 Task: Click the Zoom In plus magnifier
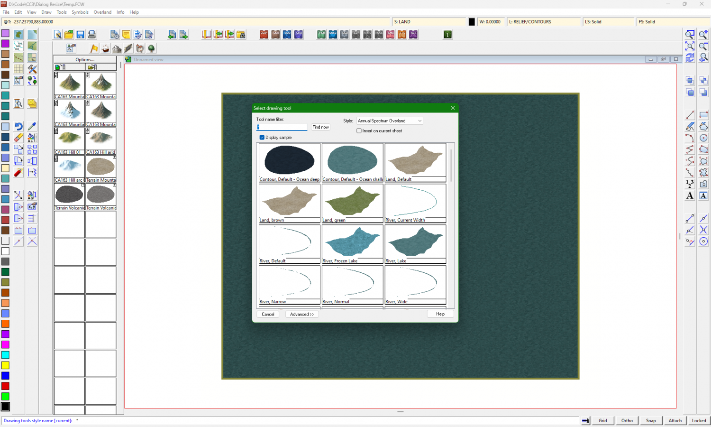(x=703, y=35)
